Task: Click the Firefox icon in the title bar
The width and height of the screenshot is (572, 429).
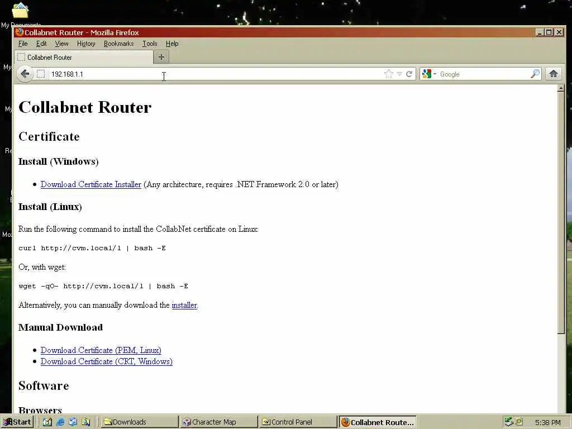Action: [x=20, y=32]
